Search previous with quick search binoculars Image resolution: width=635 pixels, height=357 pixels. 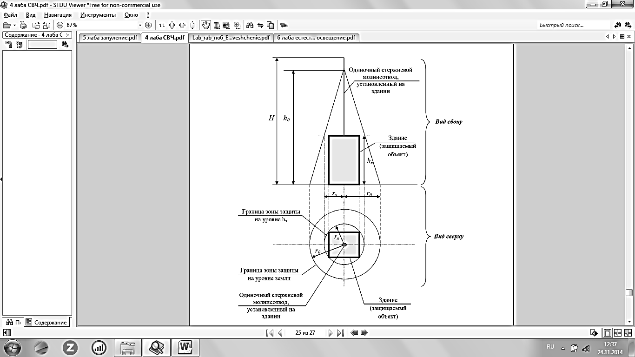coord(618,25)
